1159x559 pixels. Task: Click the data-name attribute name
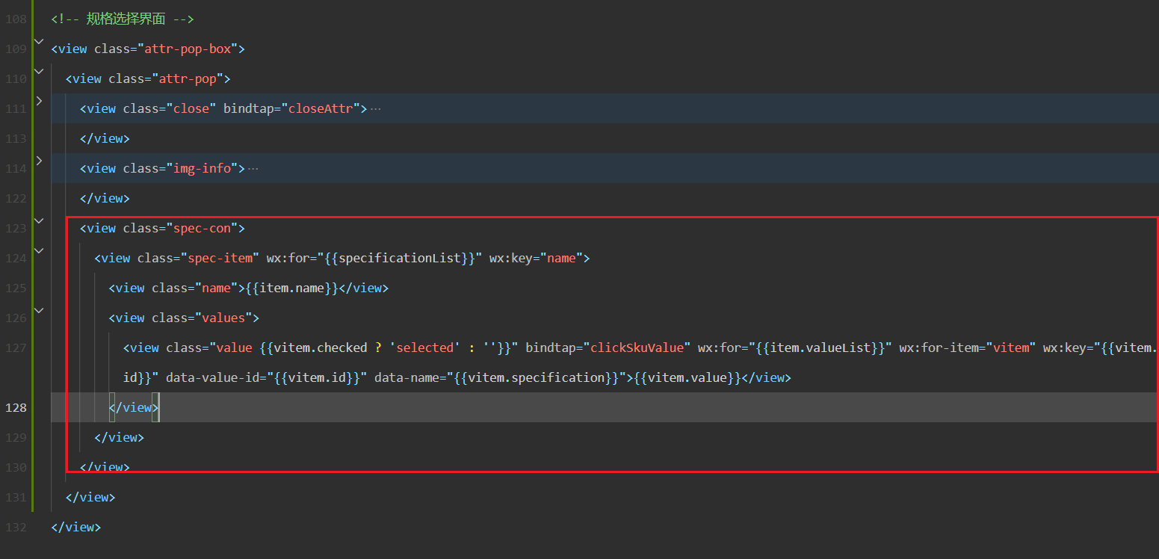[x=407, y=378]
